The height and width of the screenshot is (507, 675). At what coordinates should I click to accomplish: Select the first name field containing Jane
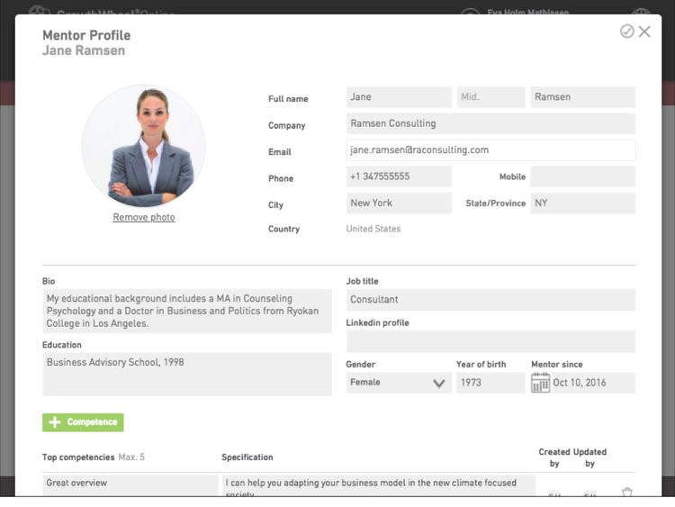coord(399,97)
